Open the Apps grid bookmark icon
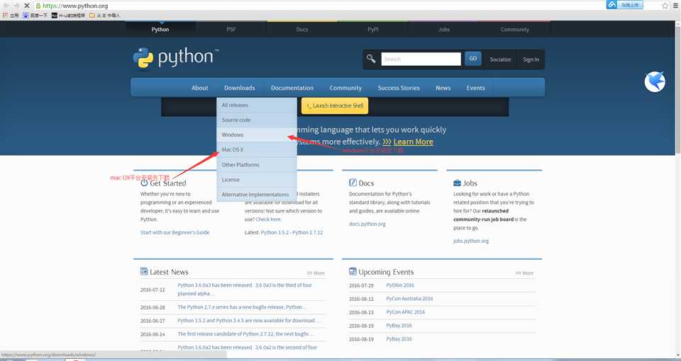The width and height of the screenshot is (681, 361). [5, 15]
